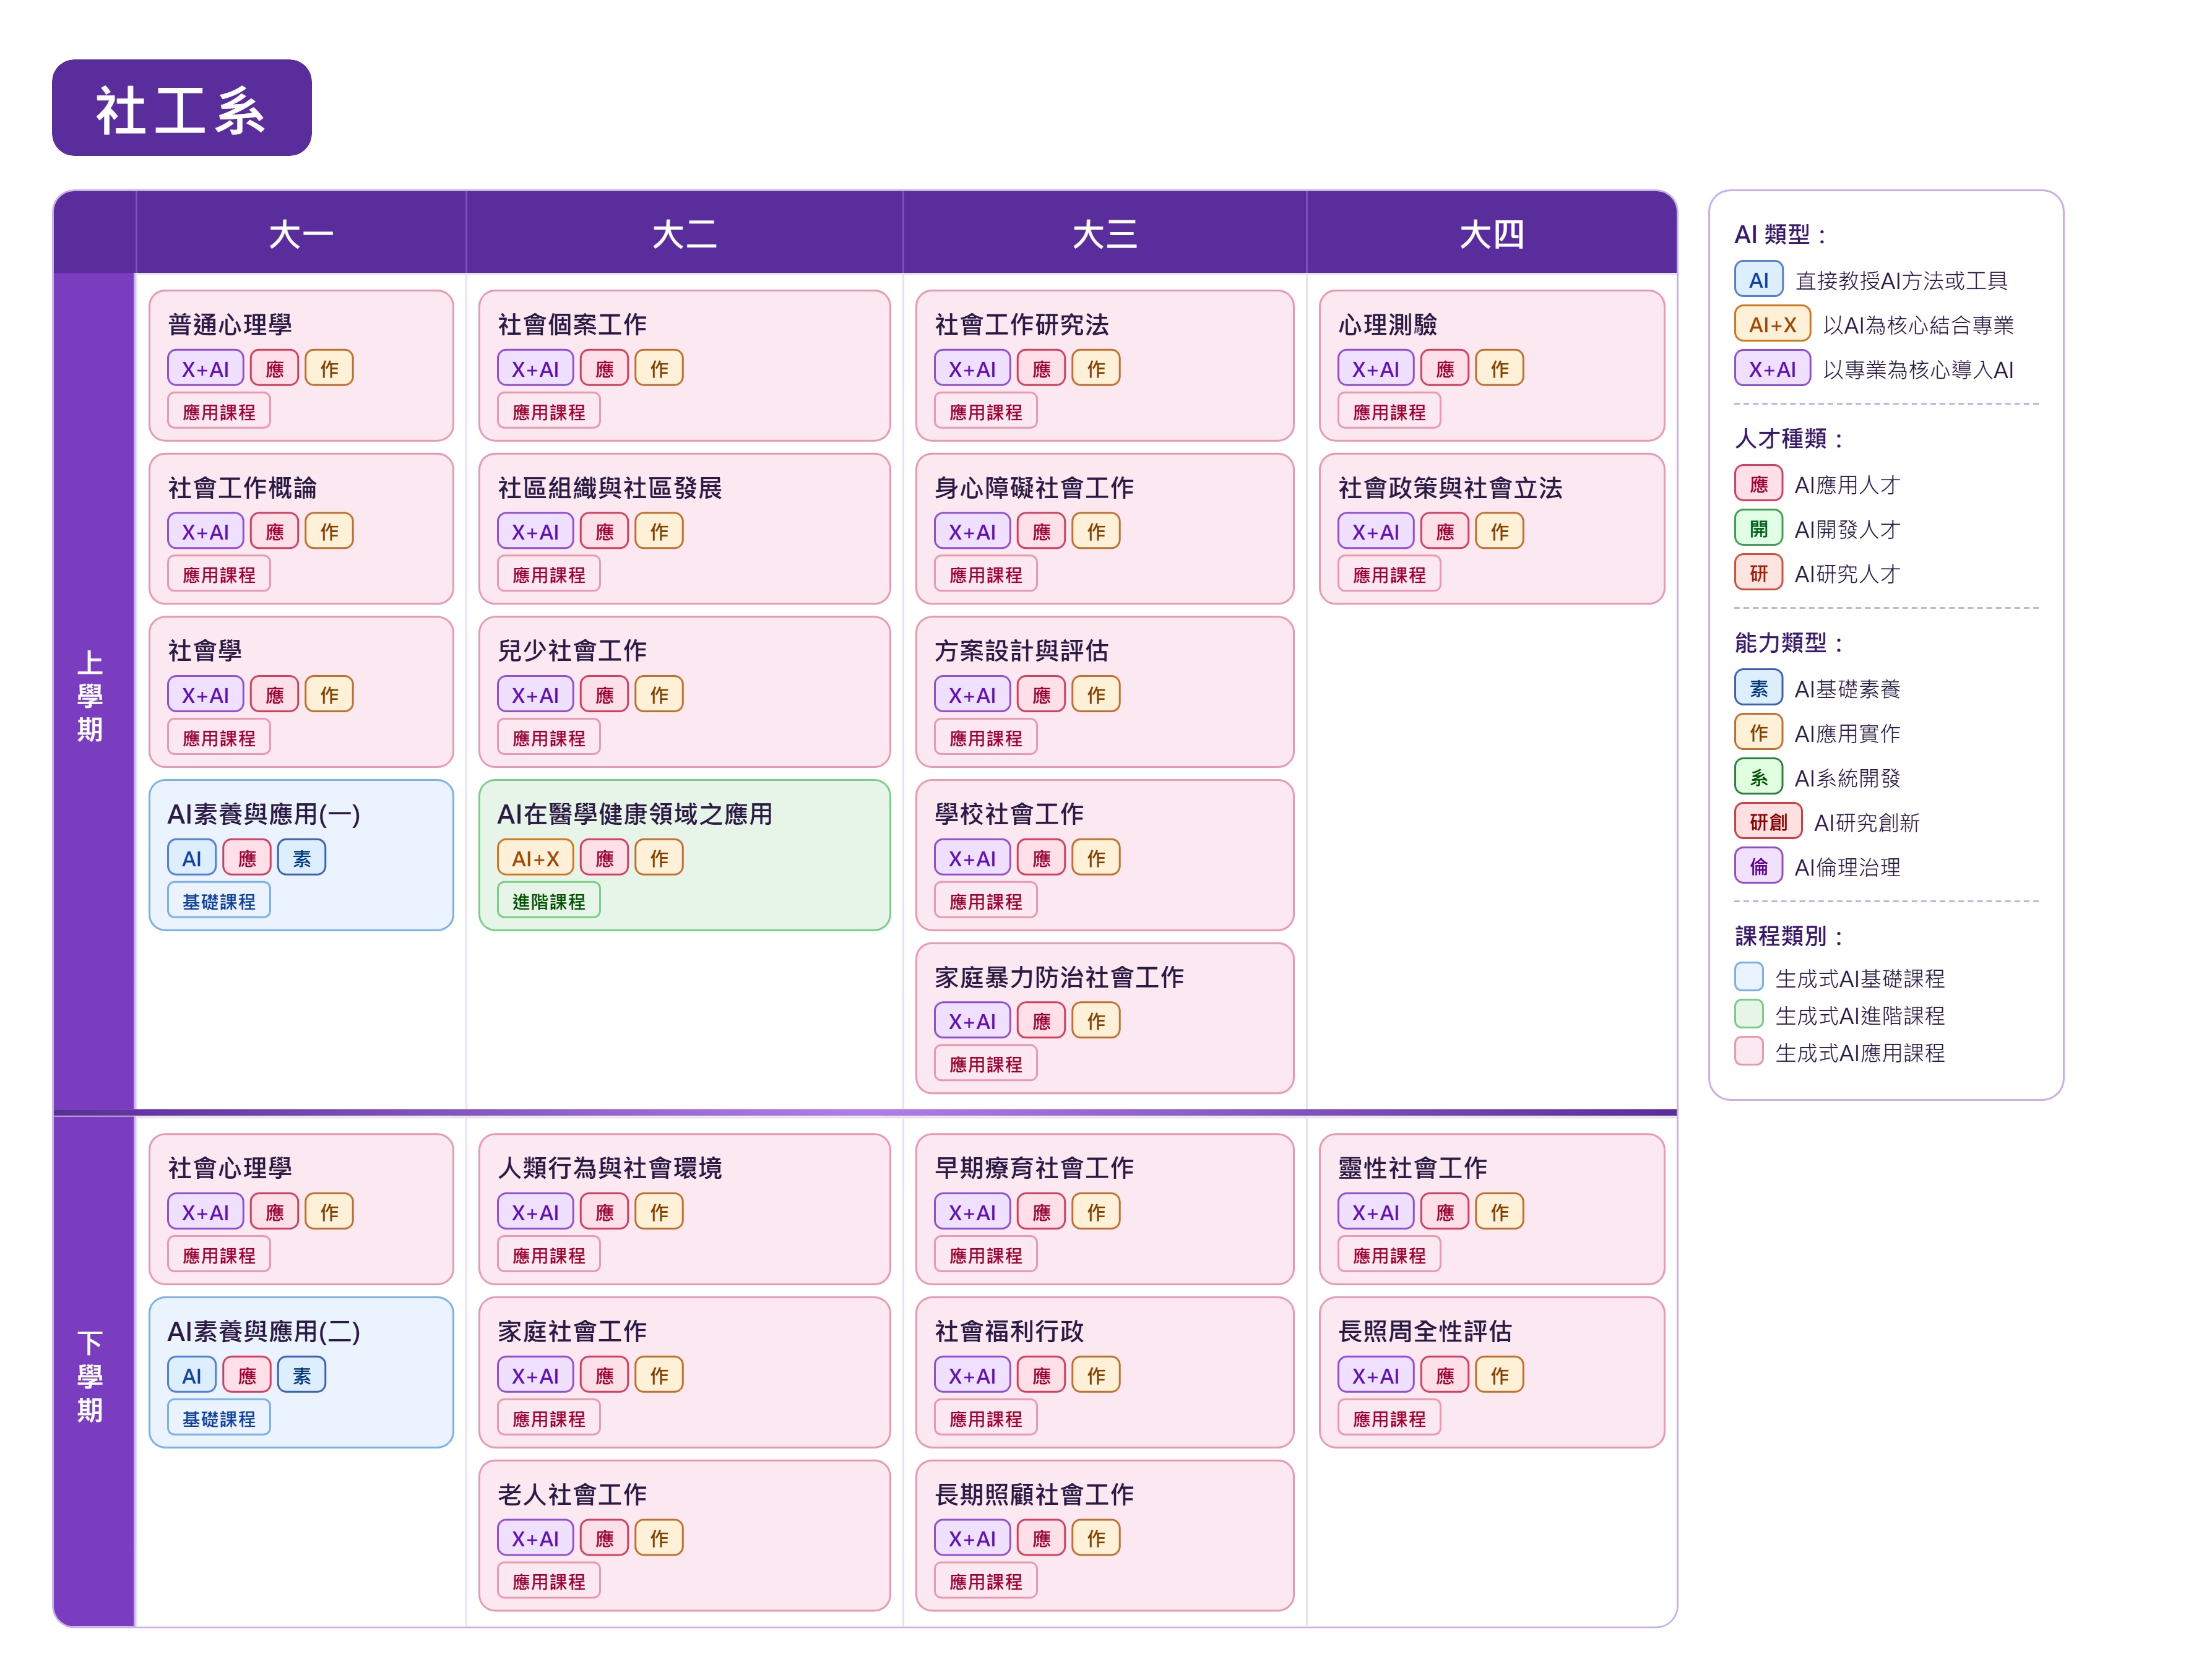Click the 作 tag on 方案設計與評估

click(x=1096, y=694)
